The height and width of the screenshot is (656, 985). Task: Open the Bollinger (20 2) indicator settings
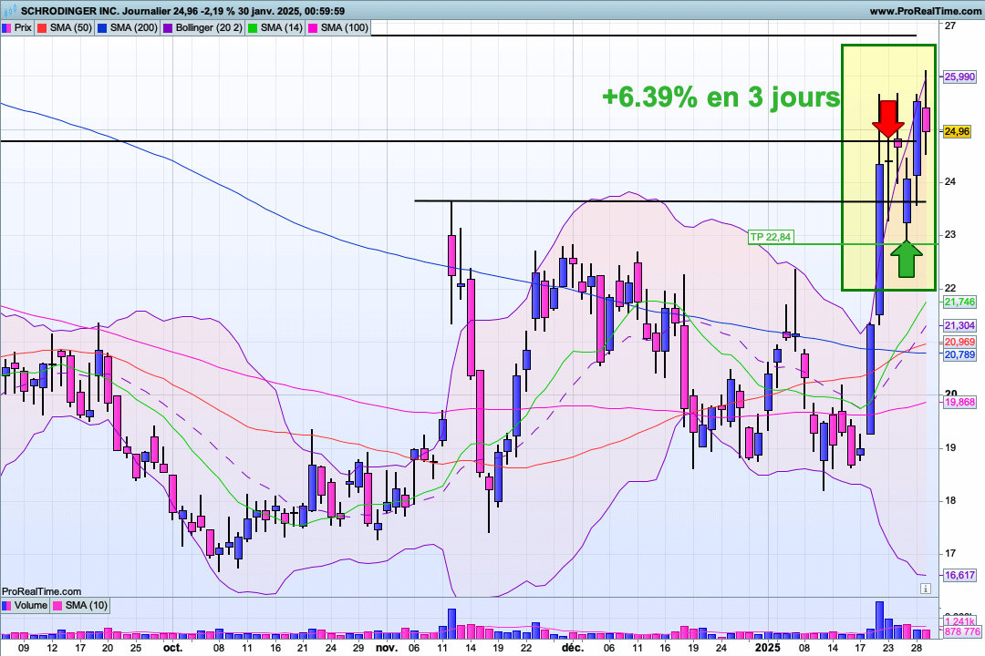pyautogui.click(x=209, y=27)
